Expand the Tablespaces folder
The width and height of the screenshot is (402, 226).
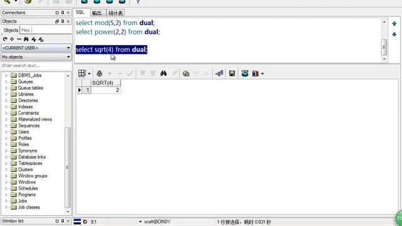6,163
